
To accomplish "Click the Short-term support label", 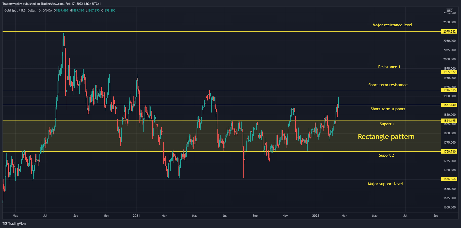I will pos(388,109).
